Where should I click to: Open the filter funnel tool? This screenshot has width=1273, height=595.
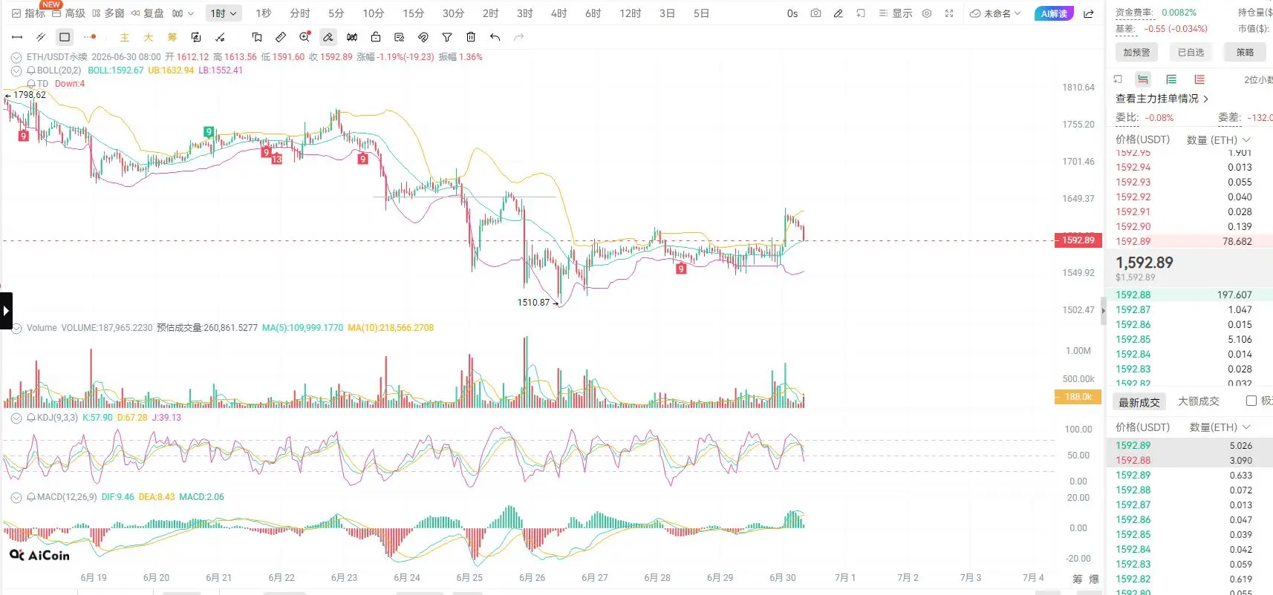[x=447, y=37]
